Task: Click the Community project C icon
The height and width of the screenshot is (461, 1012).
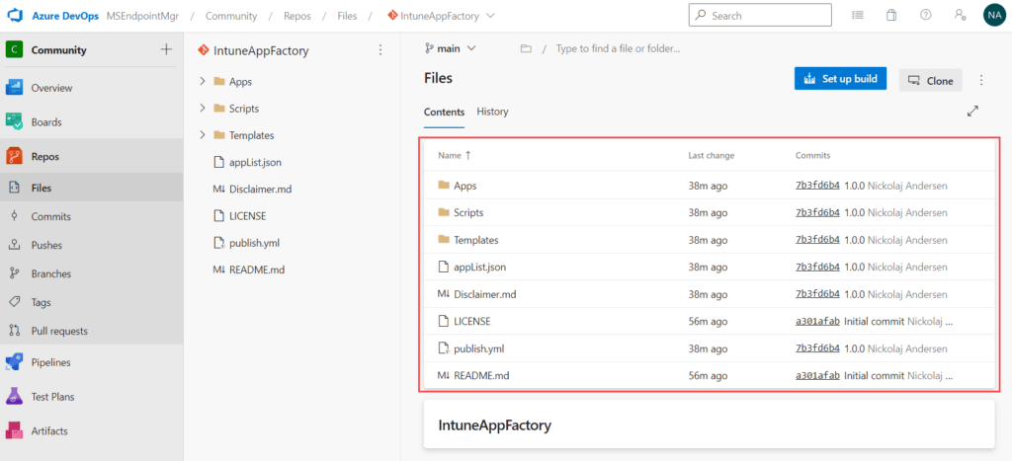Action: (14, 49)
